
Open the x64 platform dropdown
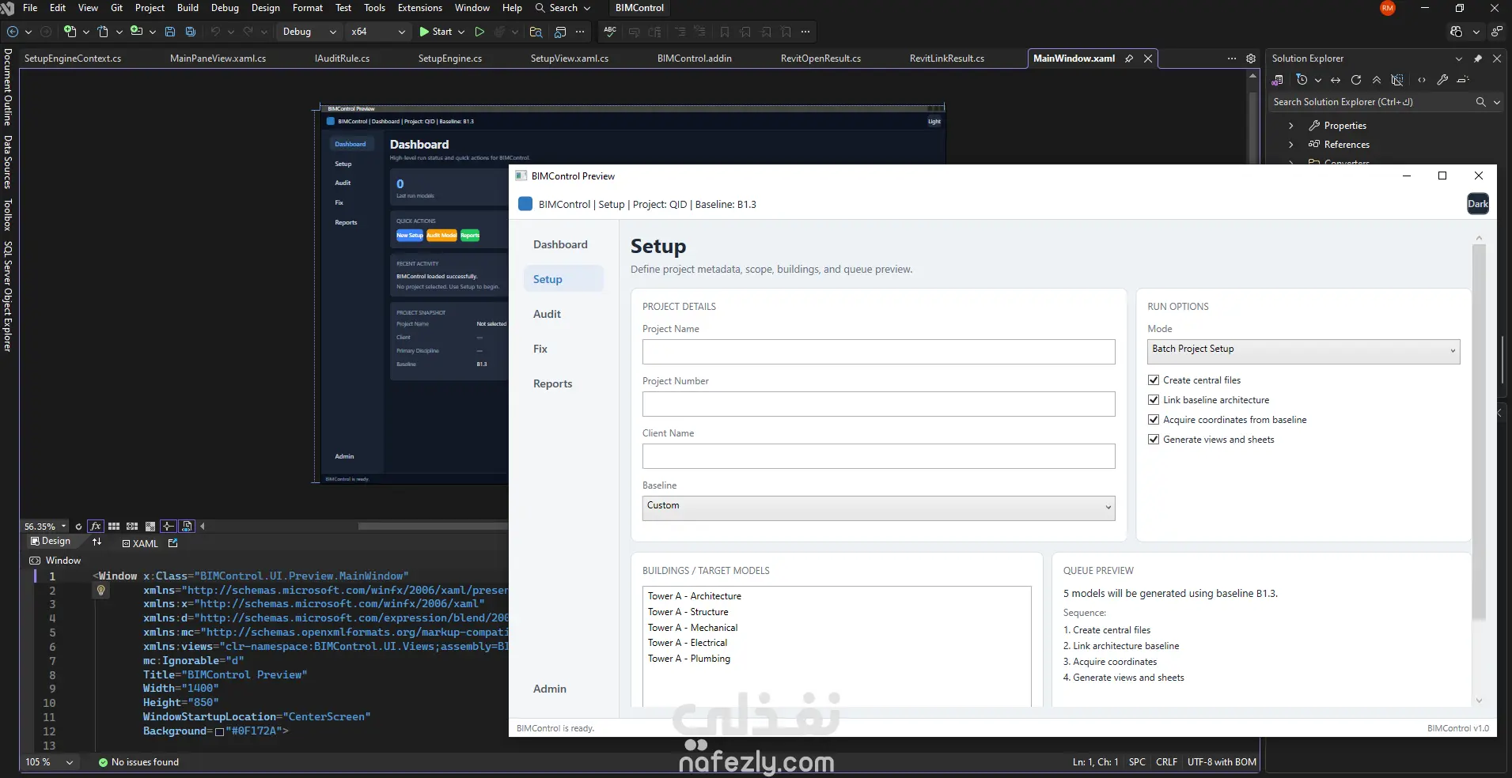(x=377, y=32)
